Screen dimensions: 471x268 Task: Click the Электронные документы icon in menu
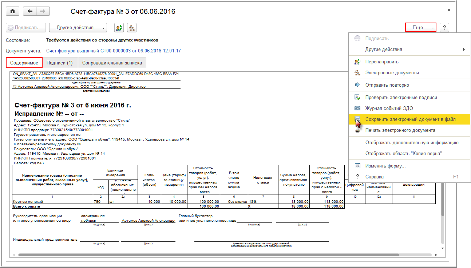click(357, 73)
